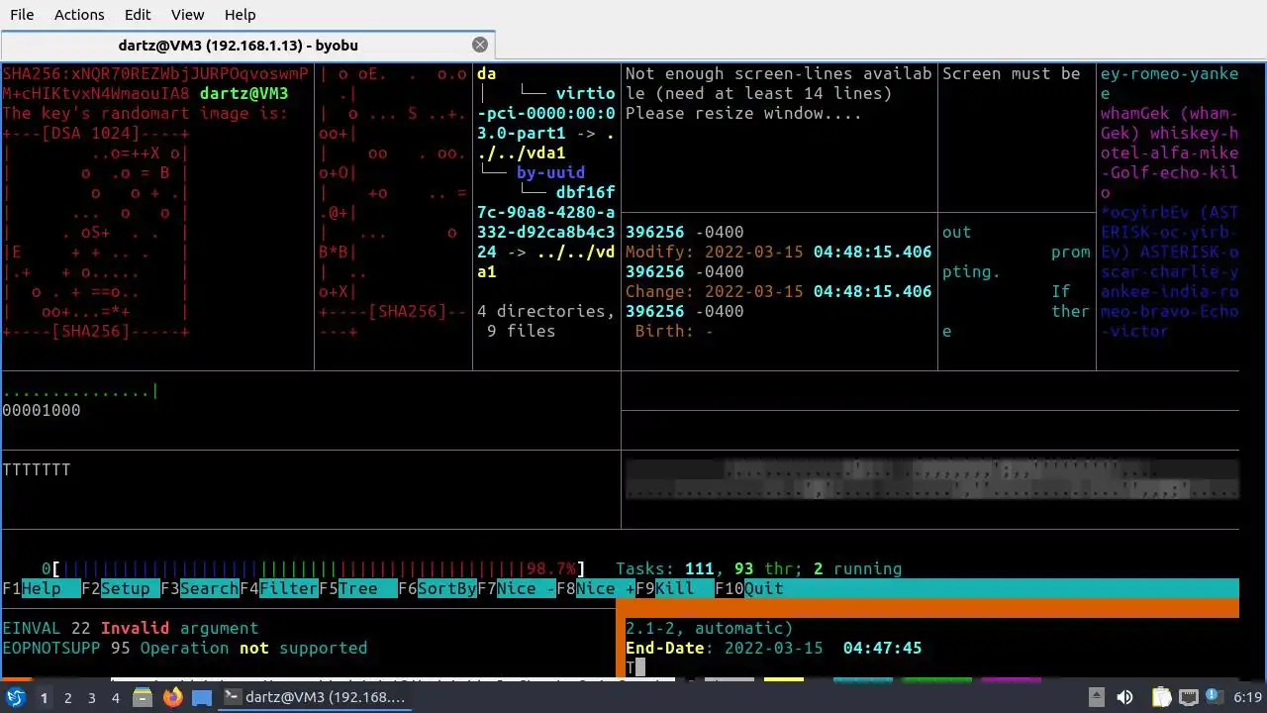Click 'The key's randomart image is:' line
This screenshot has width=1267, height=713.
click(x=146, y=113)
